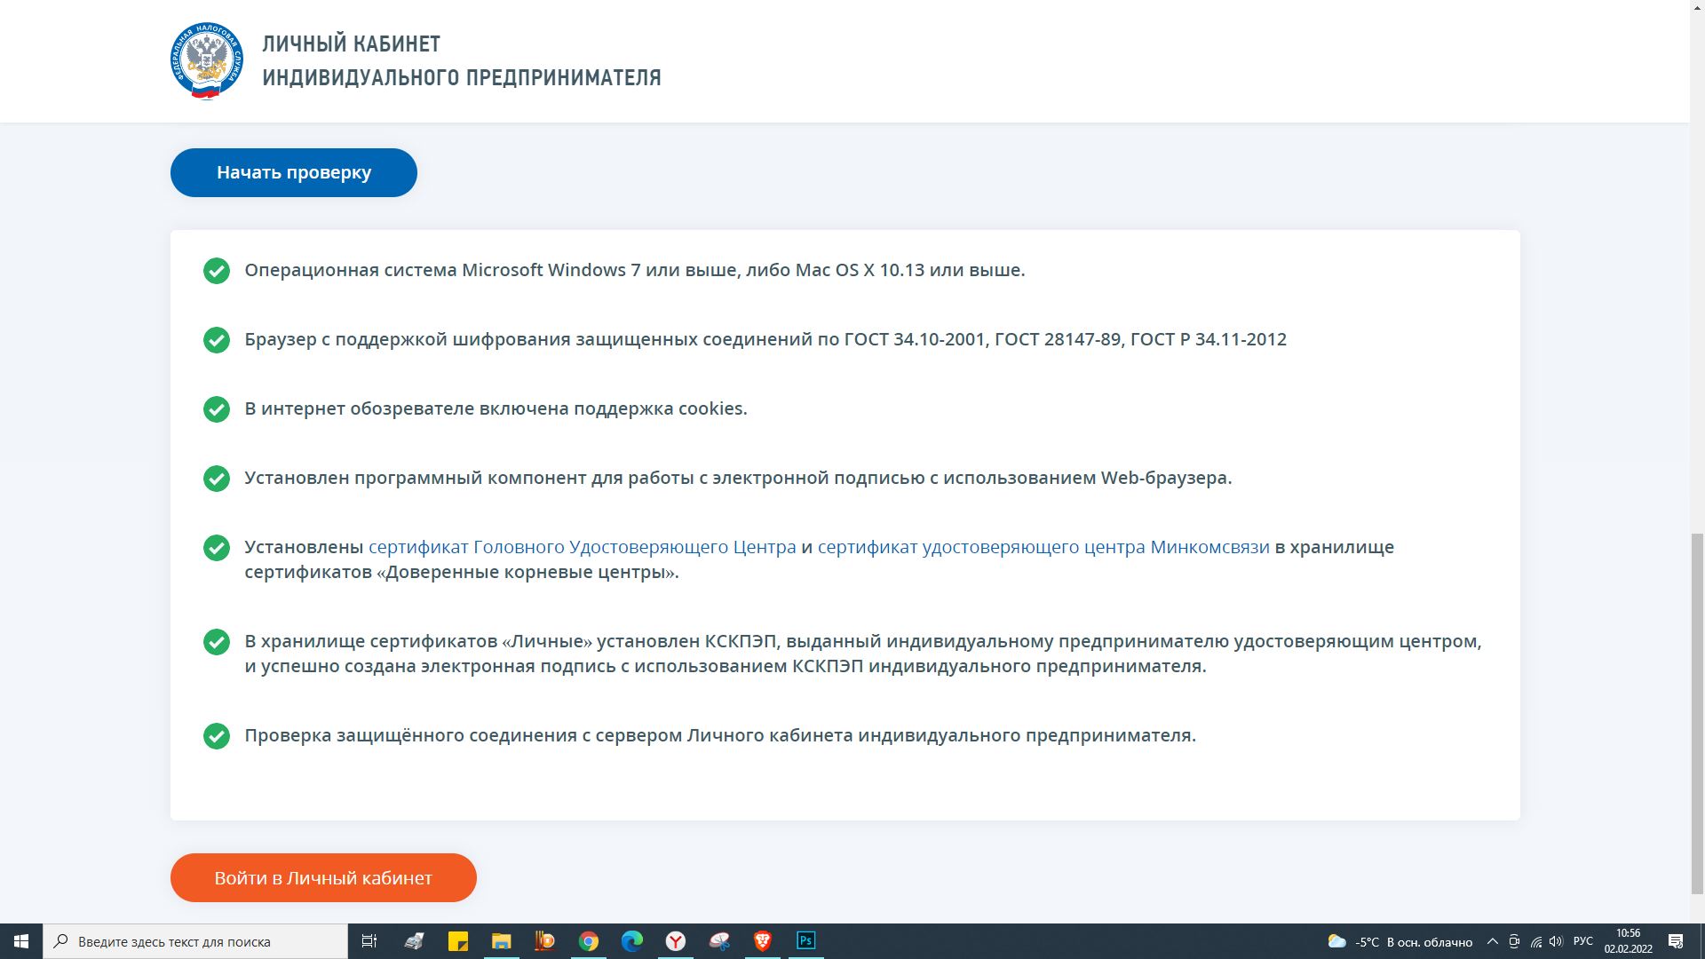The width and height of the screenshot is (1705, 959).
Task: Open Sticky Notes from the taskbar
Action: (x=457, y=941)
